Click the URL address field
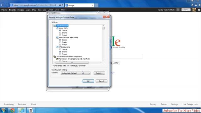 [x=33, y=5]
